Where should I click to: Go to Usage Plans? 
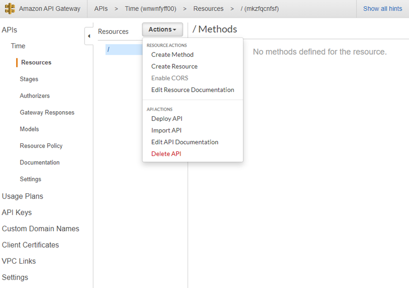pos(22,196)
